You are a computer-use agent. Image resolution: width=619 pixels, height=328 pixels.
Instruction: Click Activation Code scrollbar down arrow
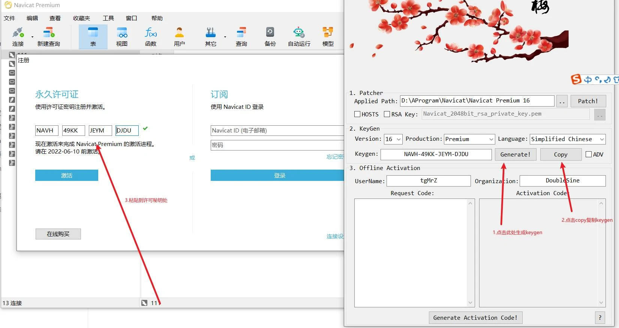601,302
